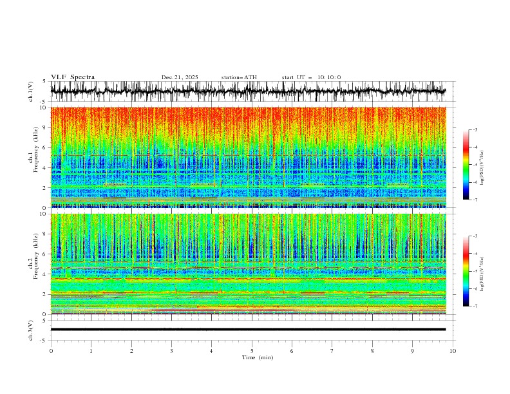Click the ch.3 flat black waveform trace
Screen dimensions: 510x394
pos(248,330)
